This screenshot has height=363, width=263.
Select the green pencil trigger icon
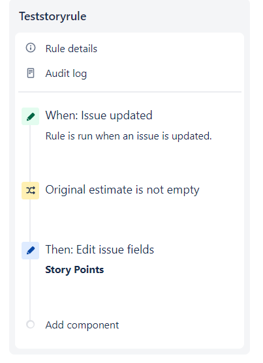31,116
